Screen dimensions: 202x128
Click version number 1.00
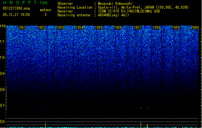tap(44, 3)
